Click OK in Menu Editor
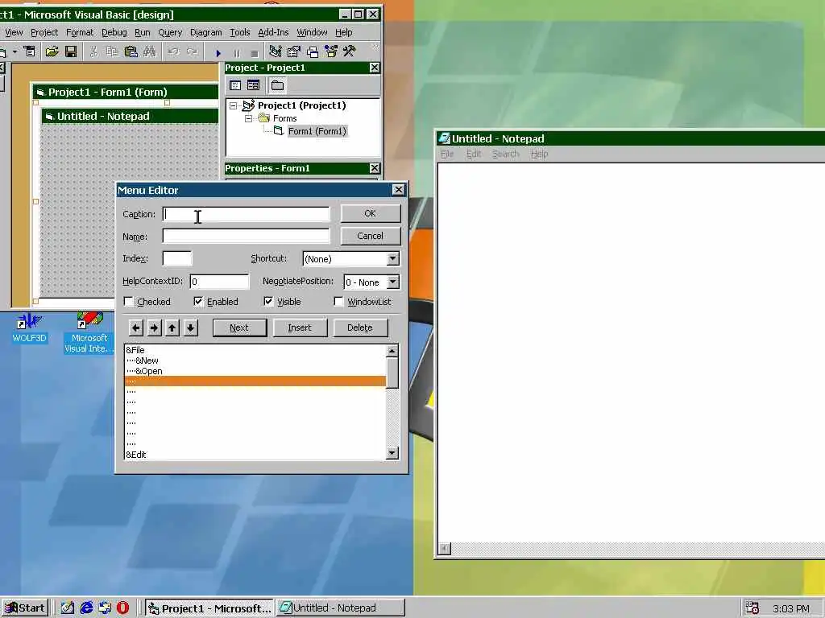This screenshot has width=825, height=618. [x=371, y=213]
